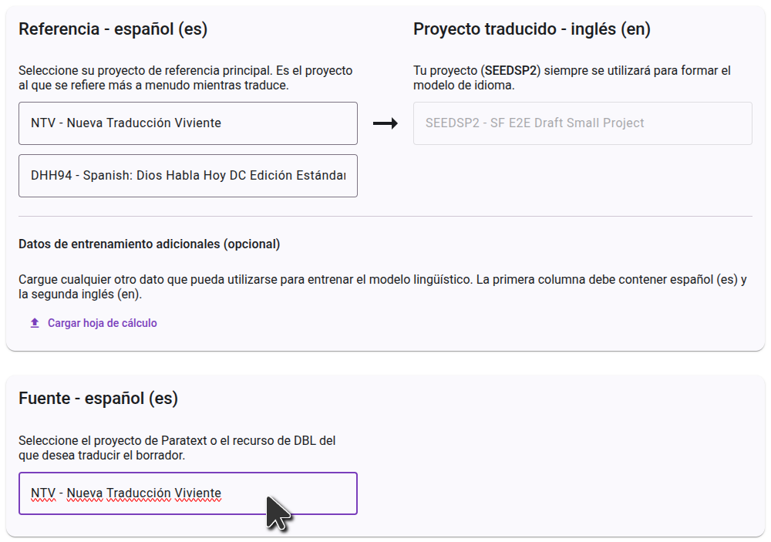
Task: Open the DHH94 Dios Habla Hoy reference field
Action: point(188,176)
